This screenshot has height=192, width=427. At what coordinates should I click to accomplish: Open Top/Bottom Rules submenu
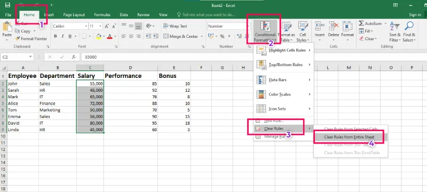tap(283, 65)
